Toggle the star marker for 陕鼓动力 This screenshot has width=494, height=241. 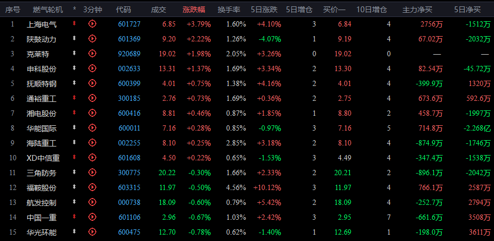[x=75, y=38]
